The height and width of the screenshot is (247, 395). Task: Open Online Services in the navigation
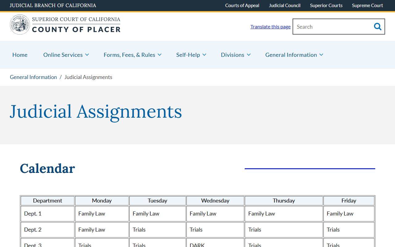coord(63,55)
